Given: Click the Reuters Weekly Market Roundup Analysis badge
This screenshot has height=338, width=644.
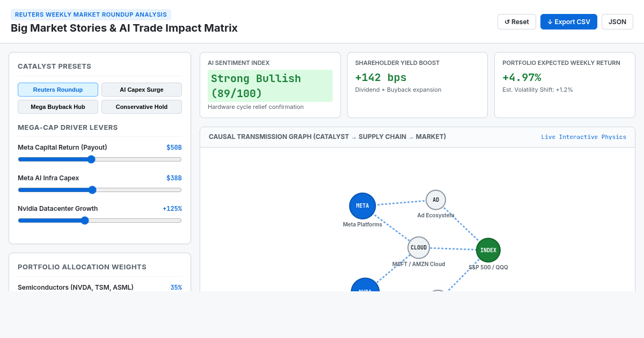Looking at the screenshot, I should pyautogui.click(x=91, y=14).
